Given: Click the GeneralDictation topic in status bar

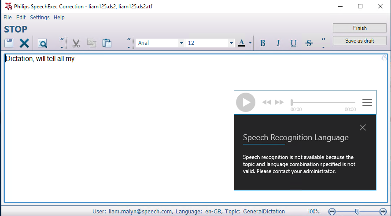Looking at the screenshot, I should (264, 212).
